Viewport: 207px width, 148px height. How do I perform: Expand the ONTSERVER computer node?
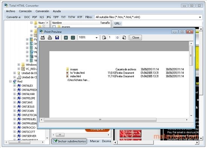click(x=15, y=136)
